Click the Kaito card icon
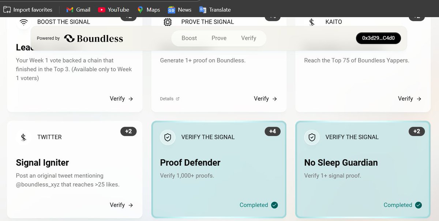The width and height of the screenshot is (439, 221). [x=312, y=22]
